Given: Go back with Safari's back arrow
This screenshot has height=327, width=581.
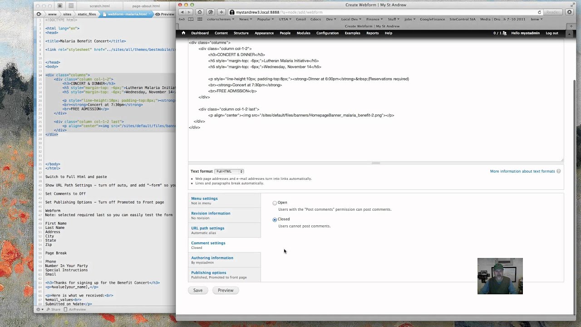Looking at the screenshot, I should tap(182, 12).
